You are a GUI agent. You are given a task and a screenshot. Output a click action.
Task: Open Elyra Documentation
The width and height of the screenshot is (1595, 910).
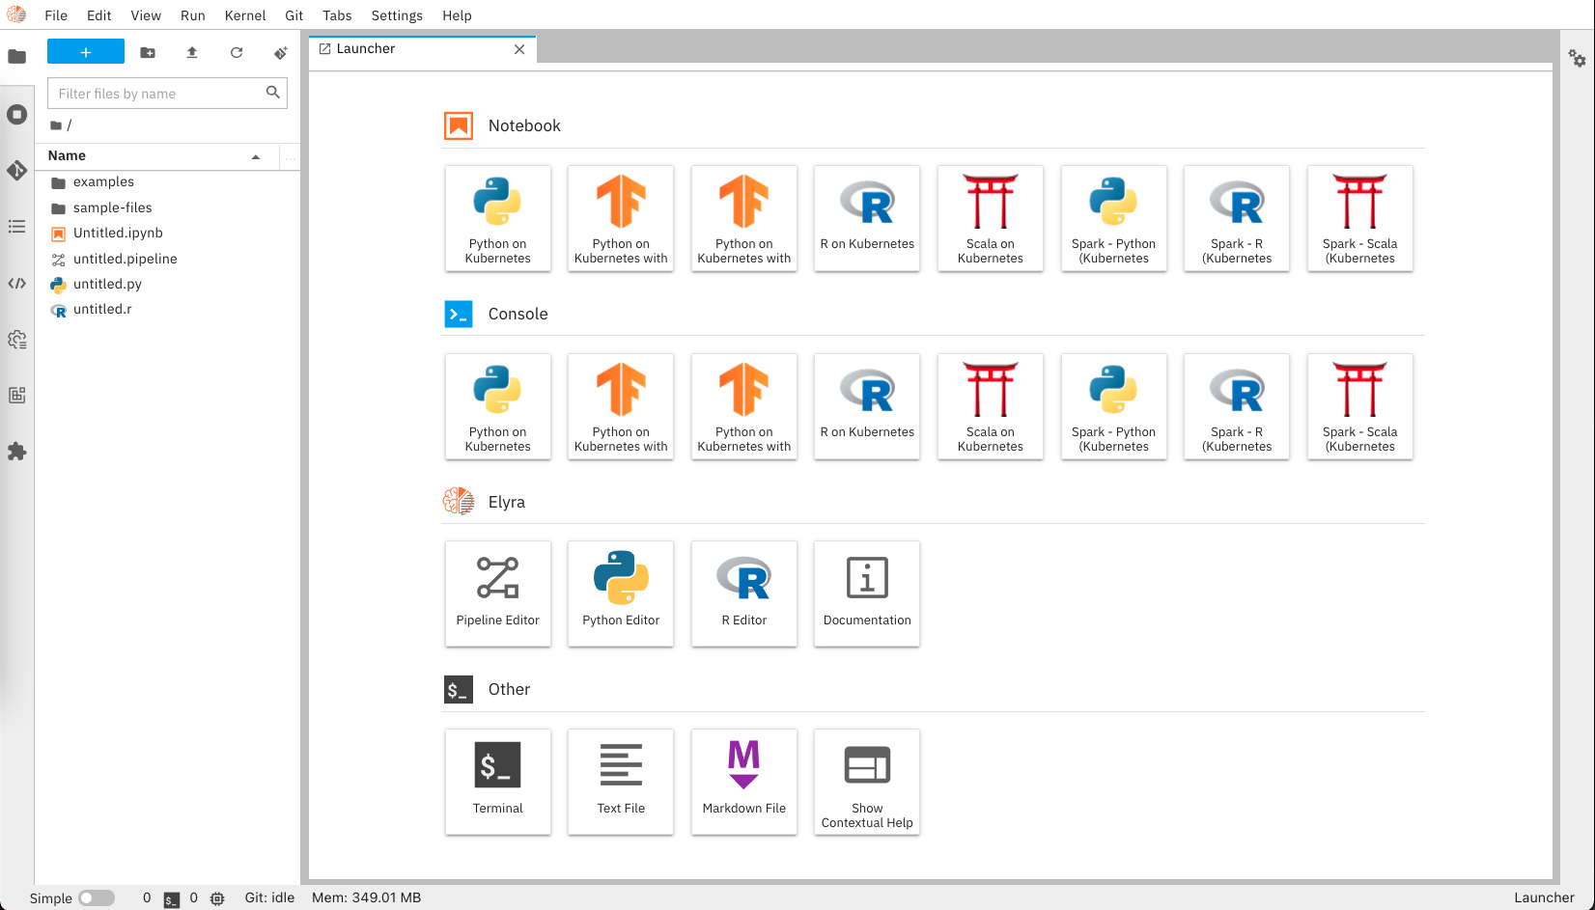point(867,593)
